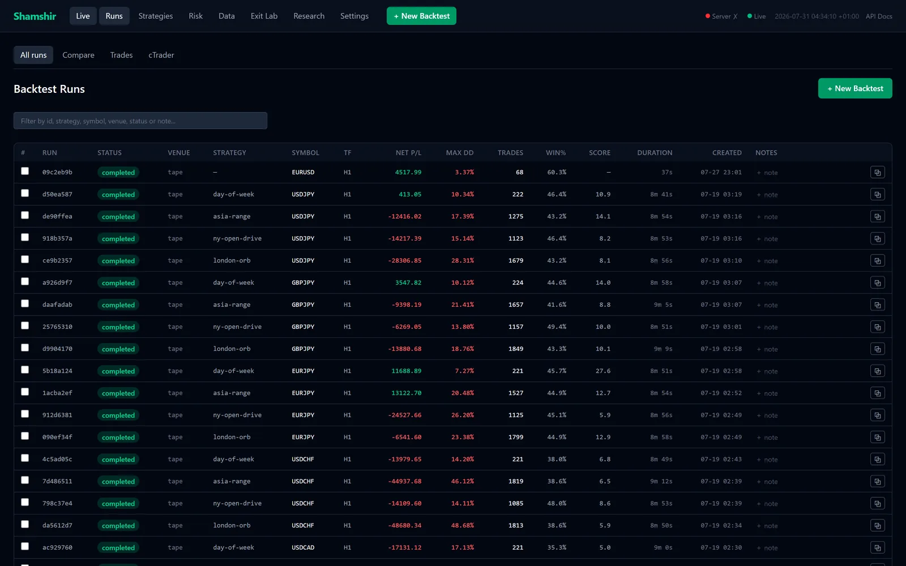Tick the checkbox for run d50ea587

point(25,193)
